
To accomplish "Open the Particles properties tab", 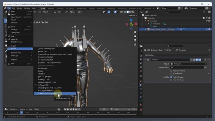I will (141, 89).
